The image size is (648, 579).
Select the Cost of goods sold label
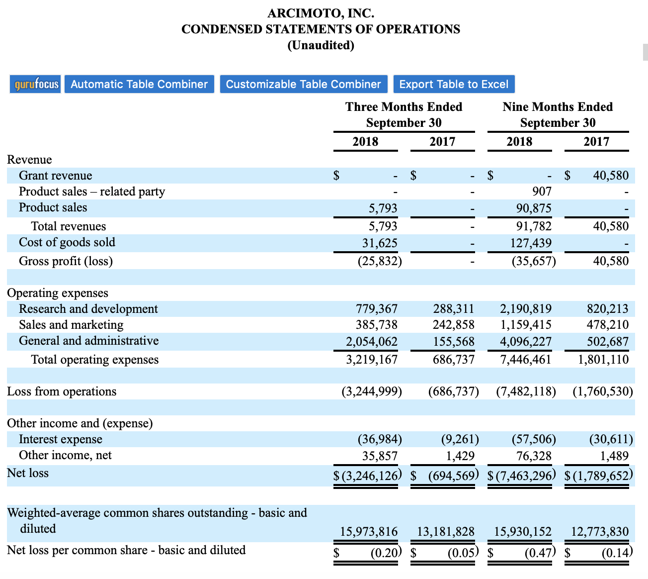67,242
